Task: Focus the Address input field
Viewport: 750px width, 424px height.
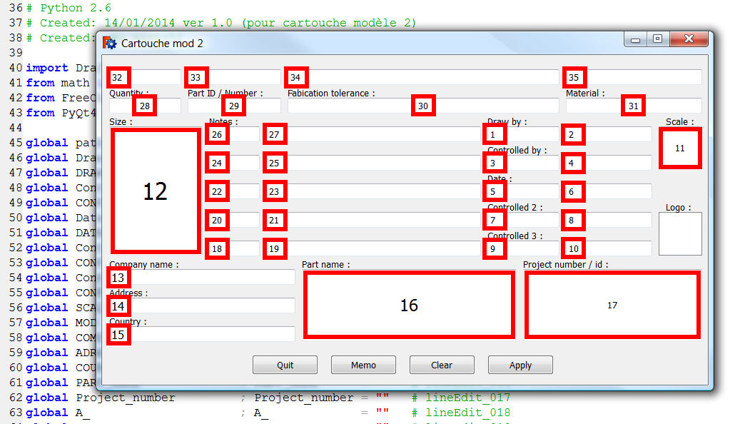Action: click(x=202, y=306)
